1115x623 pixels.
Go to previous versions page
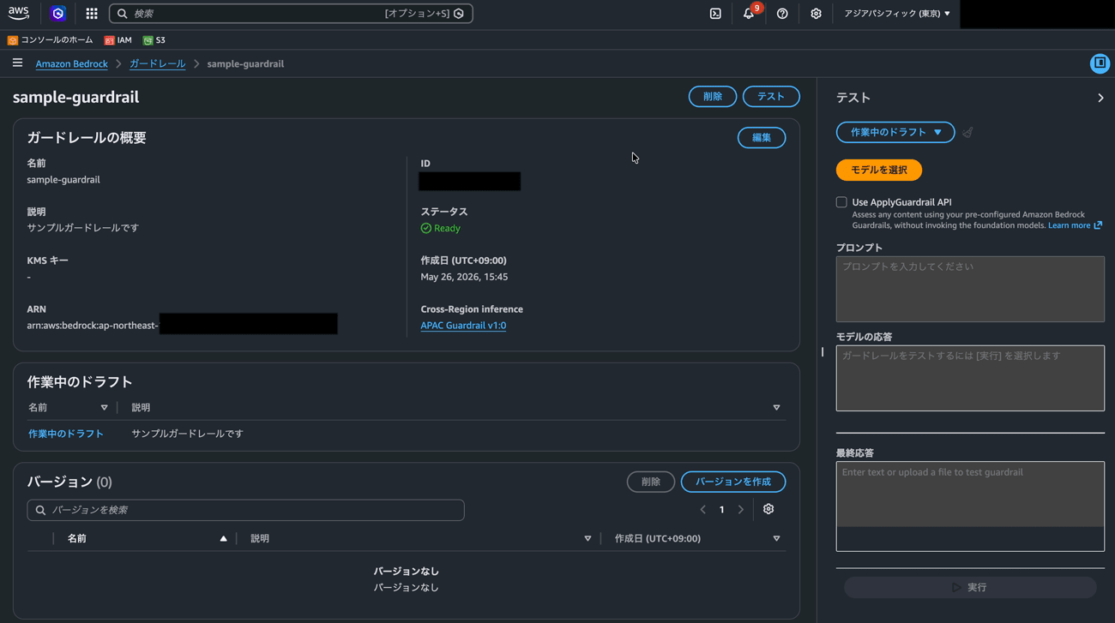coord(703,510)
